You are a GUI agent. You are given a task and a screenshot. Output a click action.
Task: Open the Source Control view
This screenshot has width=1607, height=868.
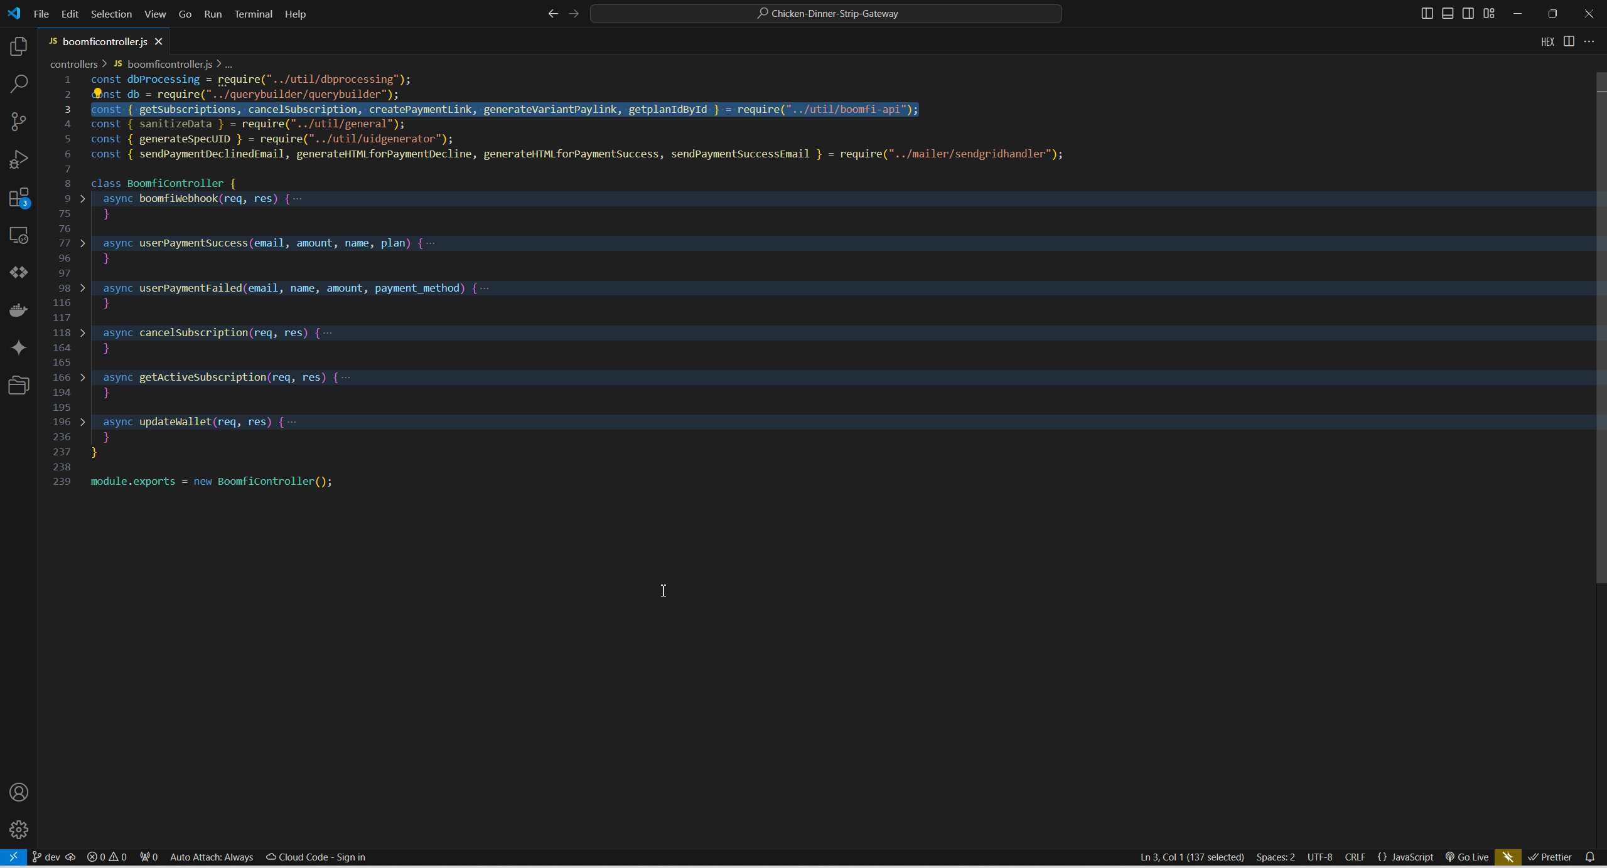pos(19,122)
